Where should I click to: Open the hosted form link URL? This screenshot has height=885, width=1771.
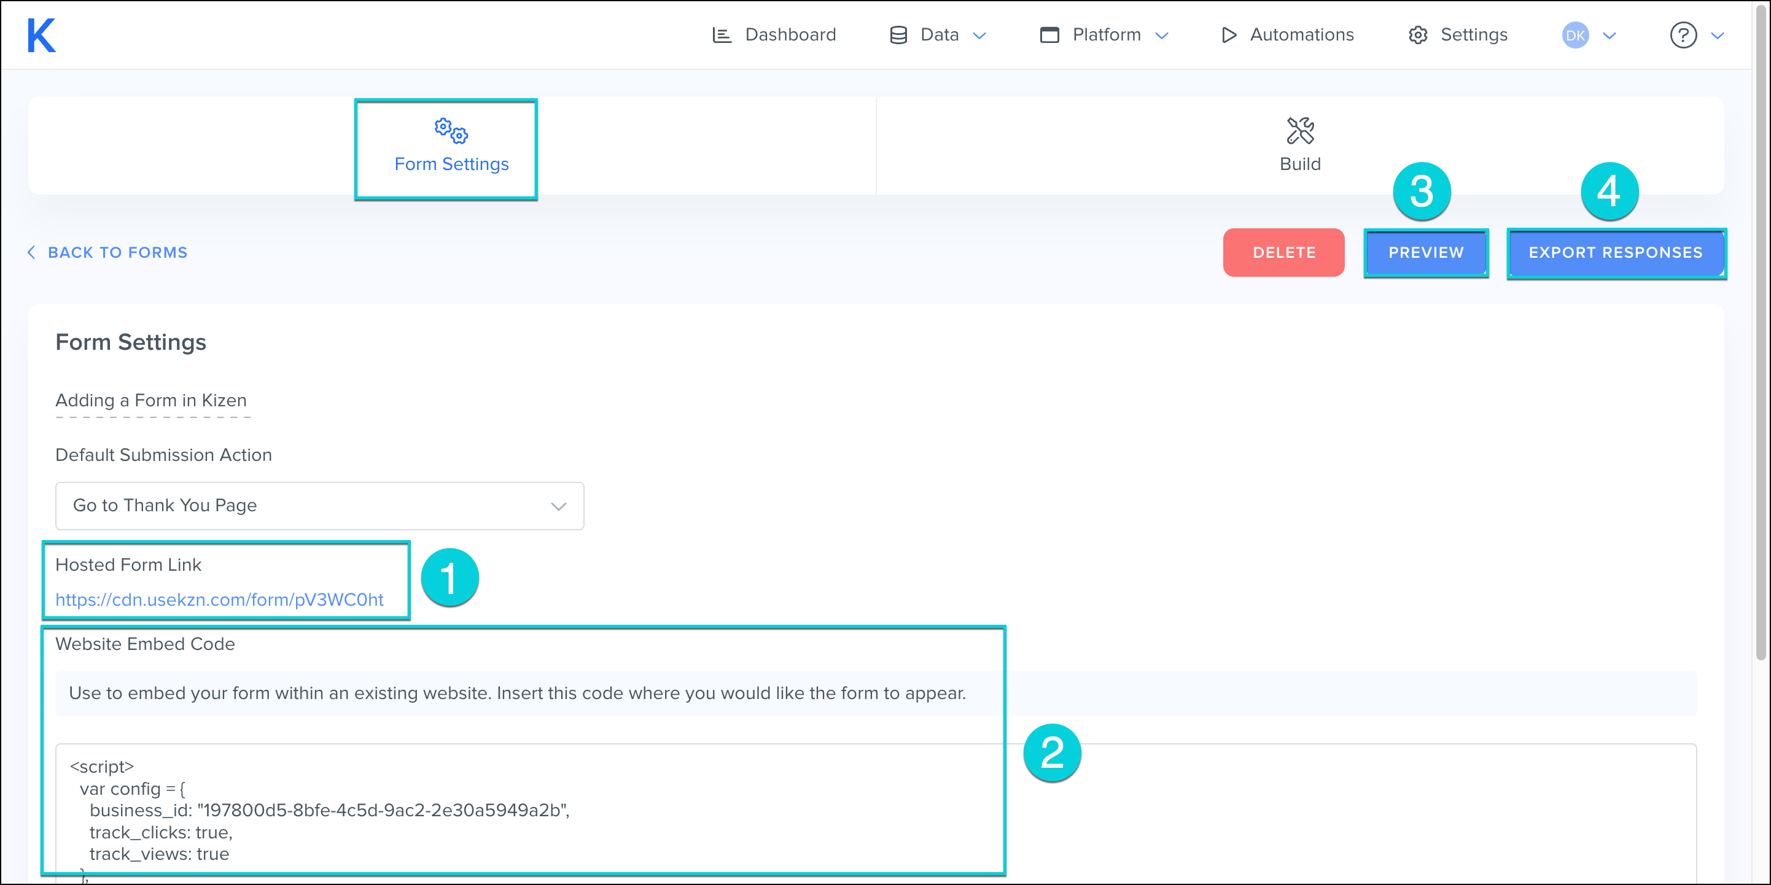coord(219,600)
